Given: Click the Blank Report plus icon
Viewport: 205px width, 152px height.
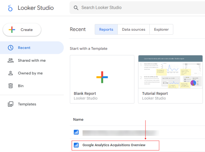Looking at the screenshot, I should point(102,77).
